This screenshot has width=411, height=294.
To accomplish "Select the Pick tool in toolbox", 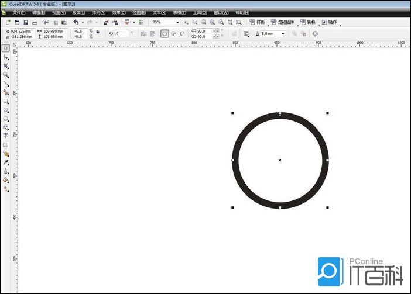I will click(6, 49).
